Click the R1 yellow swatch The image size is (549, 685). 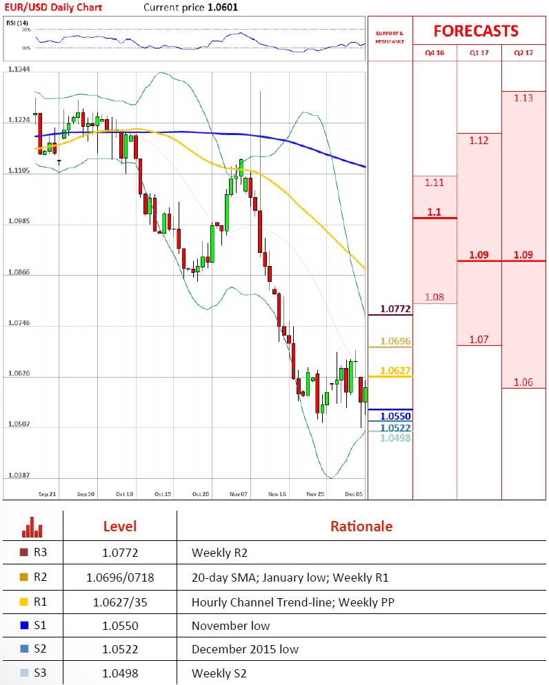pyautogui.click(x=24, y=602)
